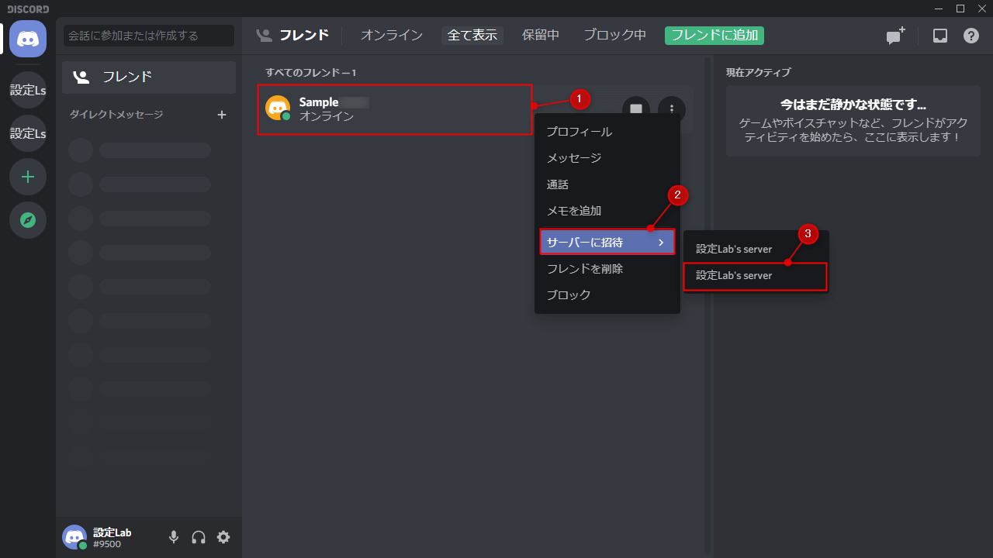Image resolution: width=993 pixels, height=558 pixels.
Task: Open the Help question mark icon
Action: tap(971, 36)
